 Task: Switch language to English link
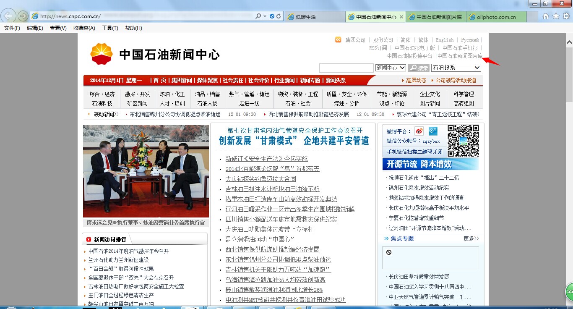(444, 40)
